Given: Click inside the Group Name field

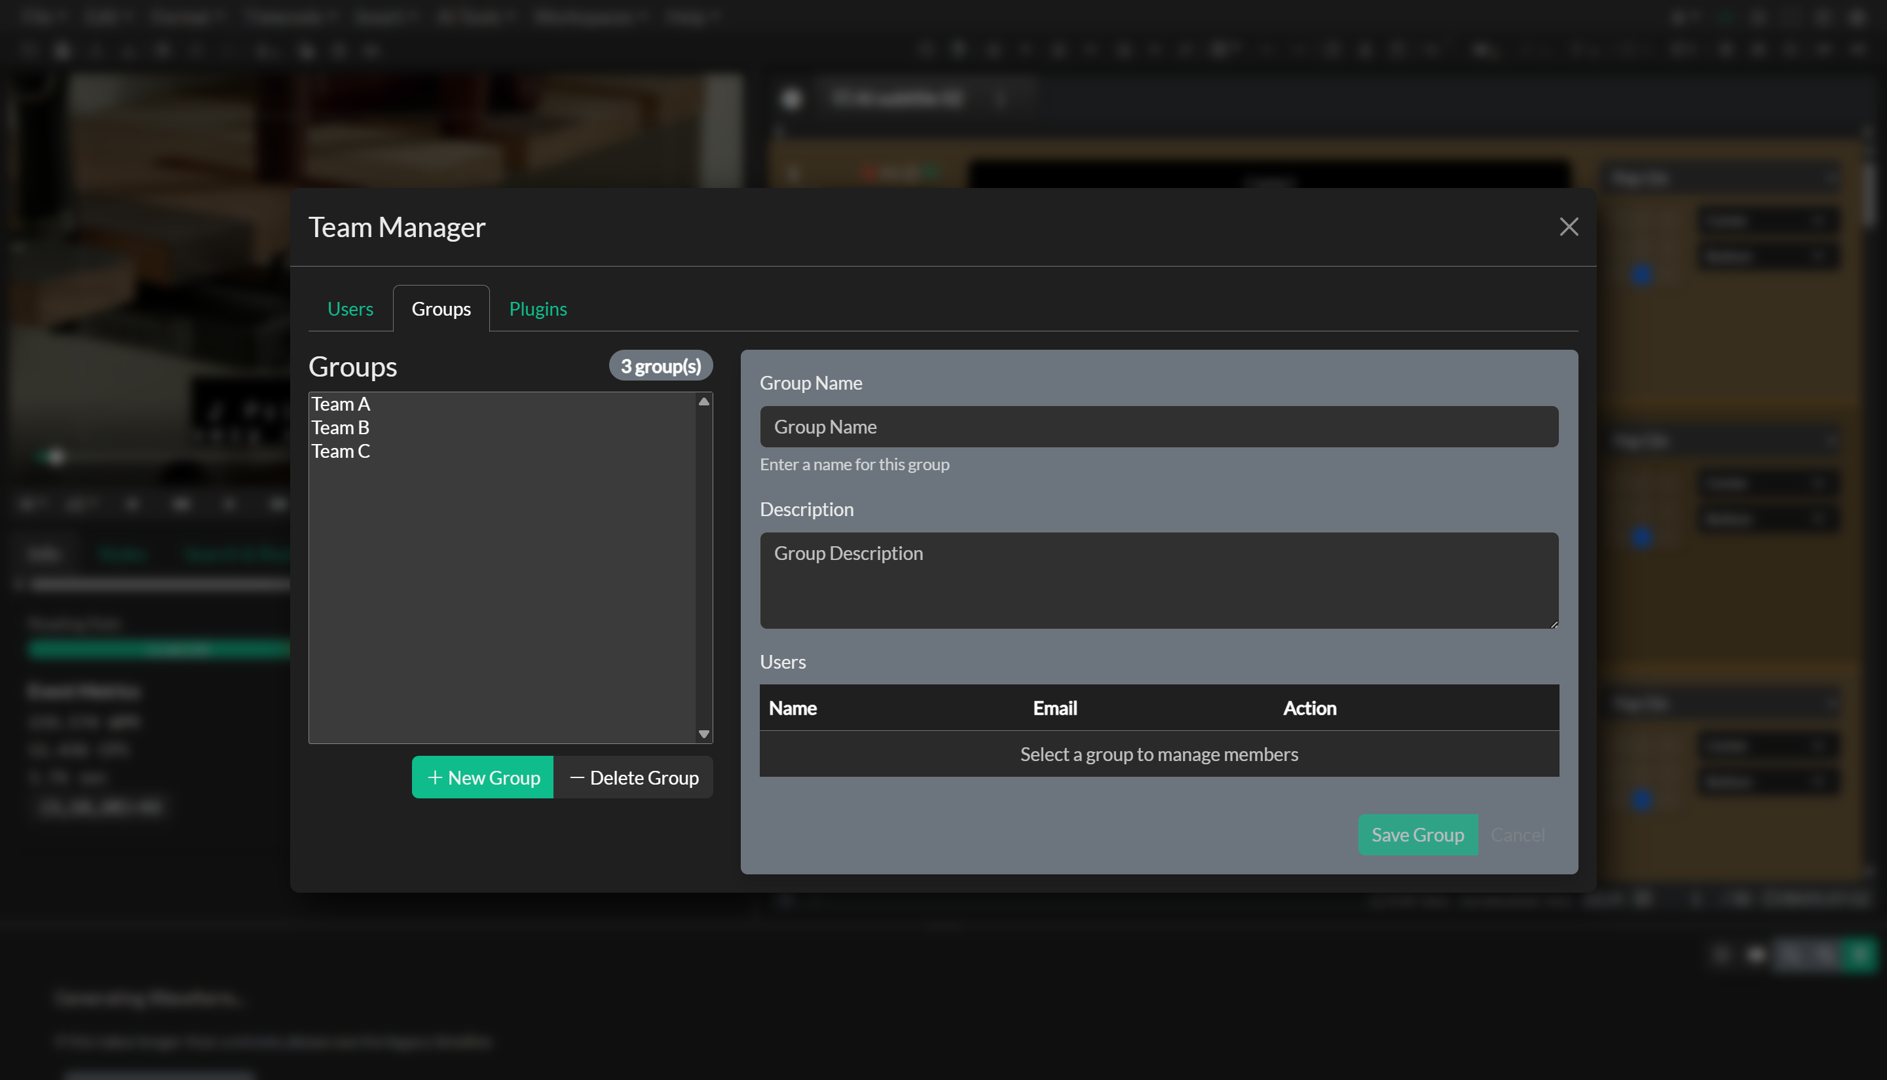Looking at the screenshot, I should 1159,426.
